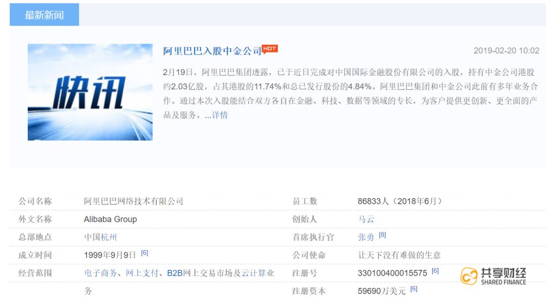Open the 张勇 CEO link
Viewport: 546px width, 299px height.
click(x=366, y=237)
